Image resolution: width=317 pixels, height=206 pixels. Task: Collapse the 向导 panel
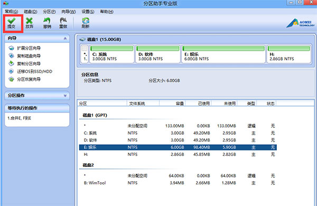pos(65,39)
